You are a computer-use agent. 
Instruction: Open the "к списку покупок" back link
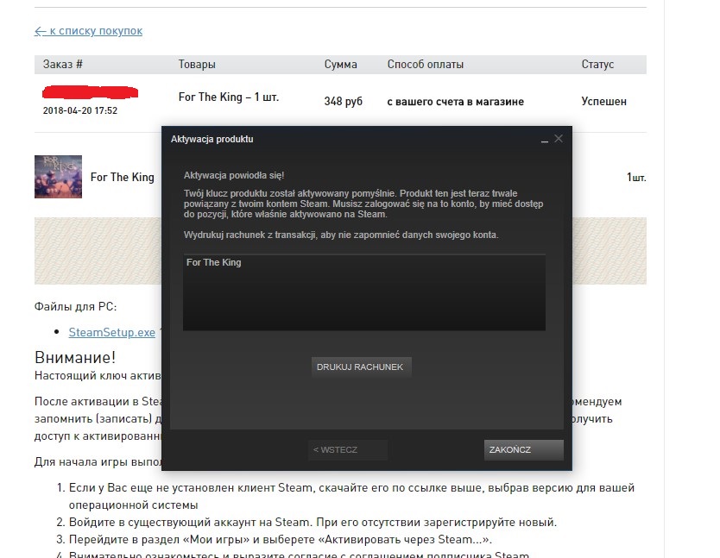point(88,31)
